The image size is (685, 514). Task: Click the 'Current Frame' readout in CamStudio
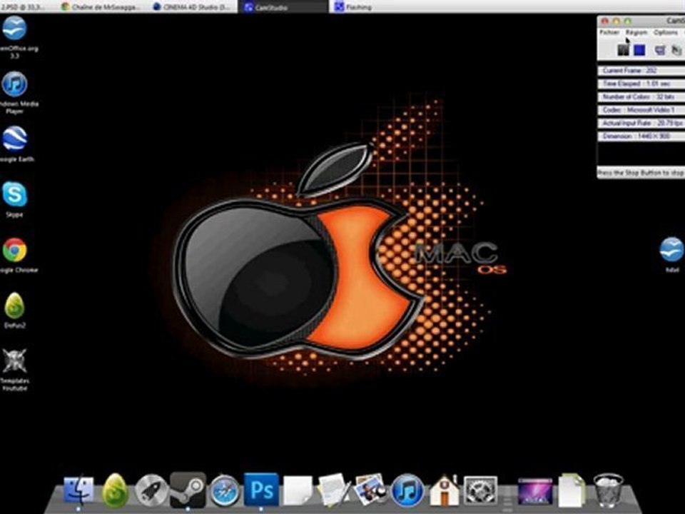point(641,71)
